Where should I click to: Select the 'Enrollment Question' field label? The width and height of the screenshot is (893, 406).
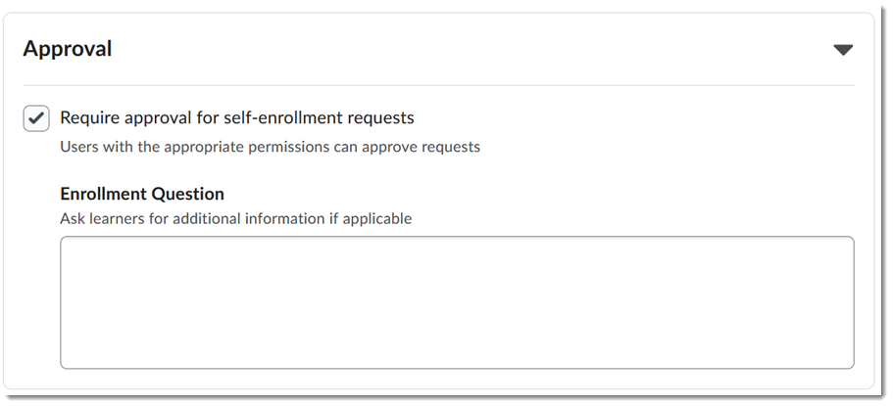pos(142,194)
